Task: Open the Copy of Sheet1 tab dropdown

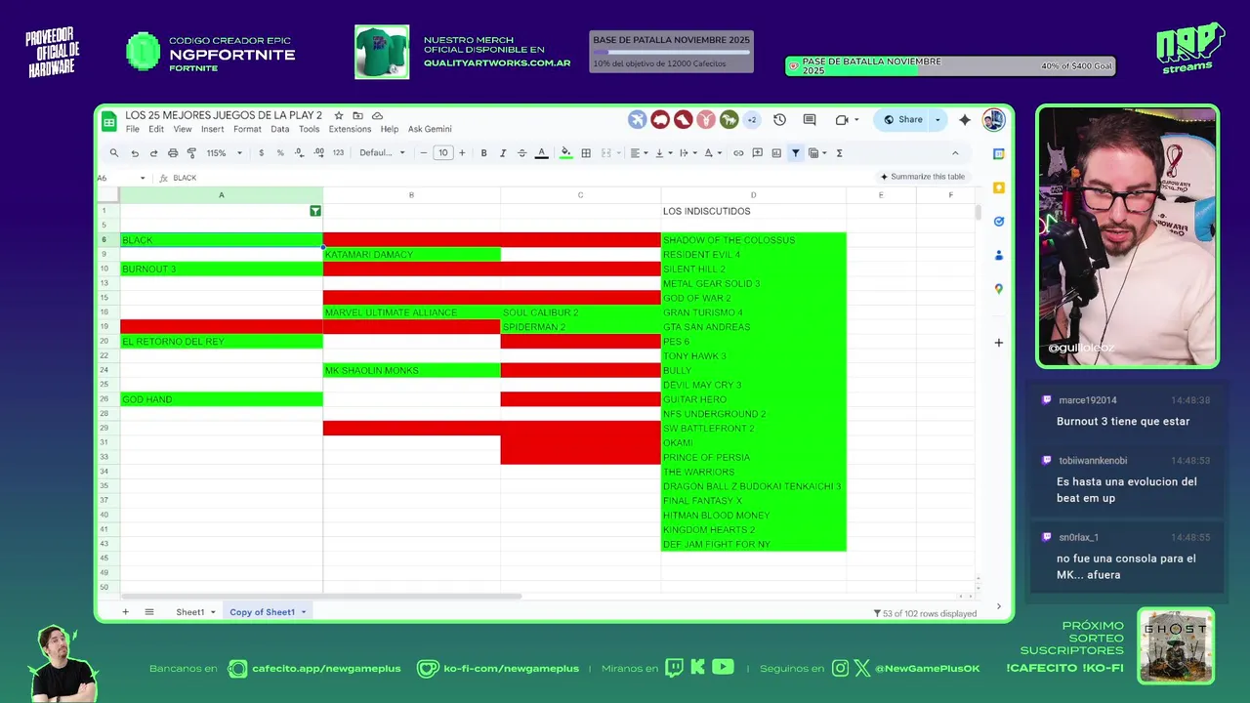Action: pos(304,612)
